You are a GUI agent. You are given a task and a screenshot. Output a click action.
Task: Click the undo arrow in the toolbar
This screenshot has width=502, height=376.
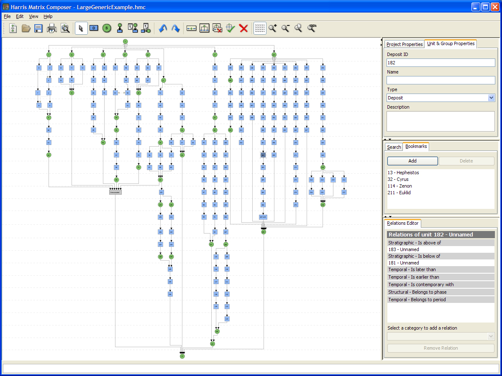pos(163,28)
